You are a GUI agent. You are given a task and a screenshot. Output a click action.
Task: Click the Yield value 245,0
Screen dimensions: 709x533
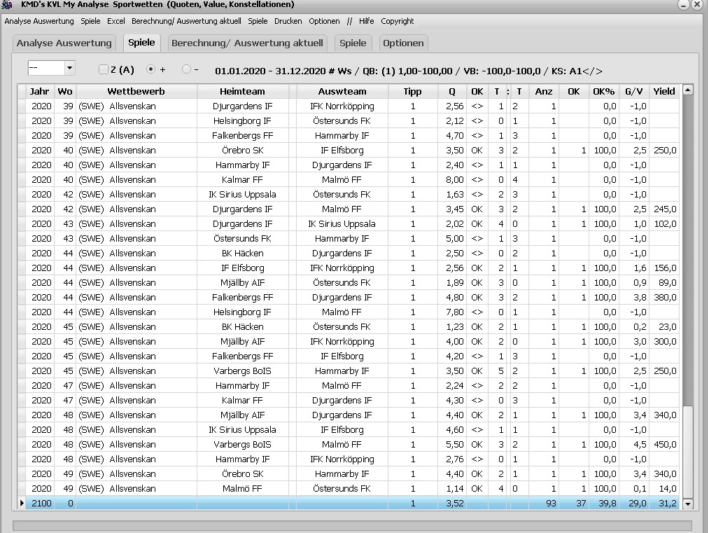coord(664,209)
